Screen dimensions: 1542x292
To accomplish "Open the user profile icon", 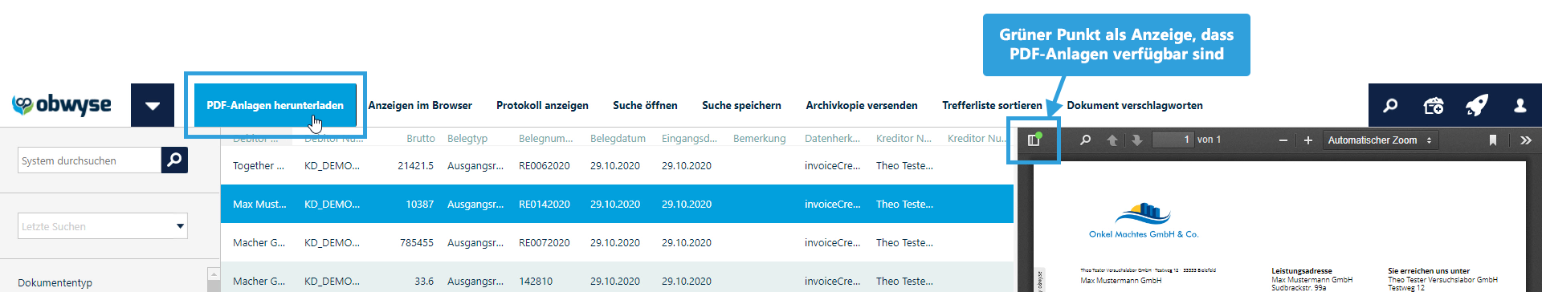I will pyautogui.click(x=1520, y=105).
